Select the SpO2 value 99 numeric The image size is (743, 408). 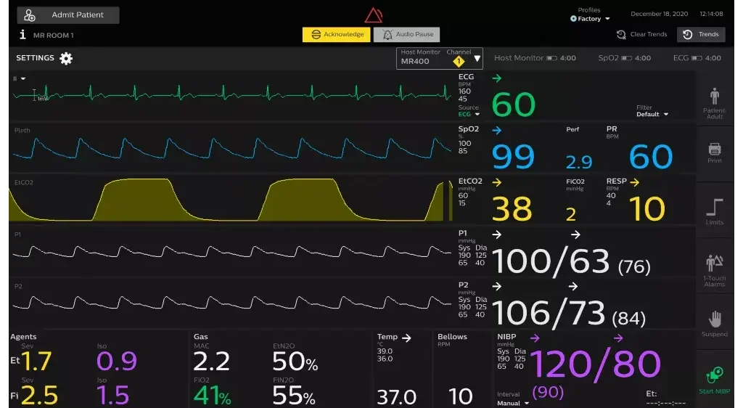513,156
